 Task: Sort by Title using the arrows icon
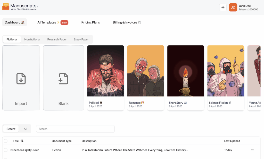click(x=22, y=141)
